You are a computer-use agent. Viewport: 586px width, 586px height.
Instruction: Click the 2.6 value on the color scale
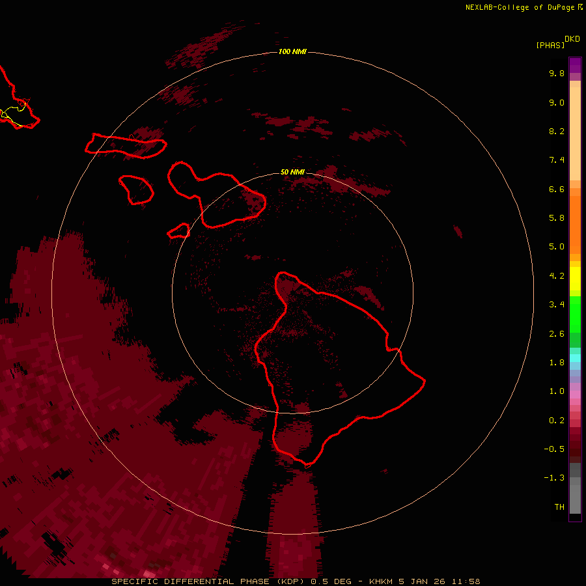tap(557, 334)
